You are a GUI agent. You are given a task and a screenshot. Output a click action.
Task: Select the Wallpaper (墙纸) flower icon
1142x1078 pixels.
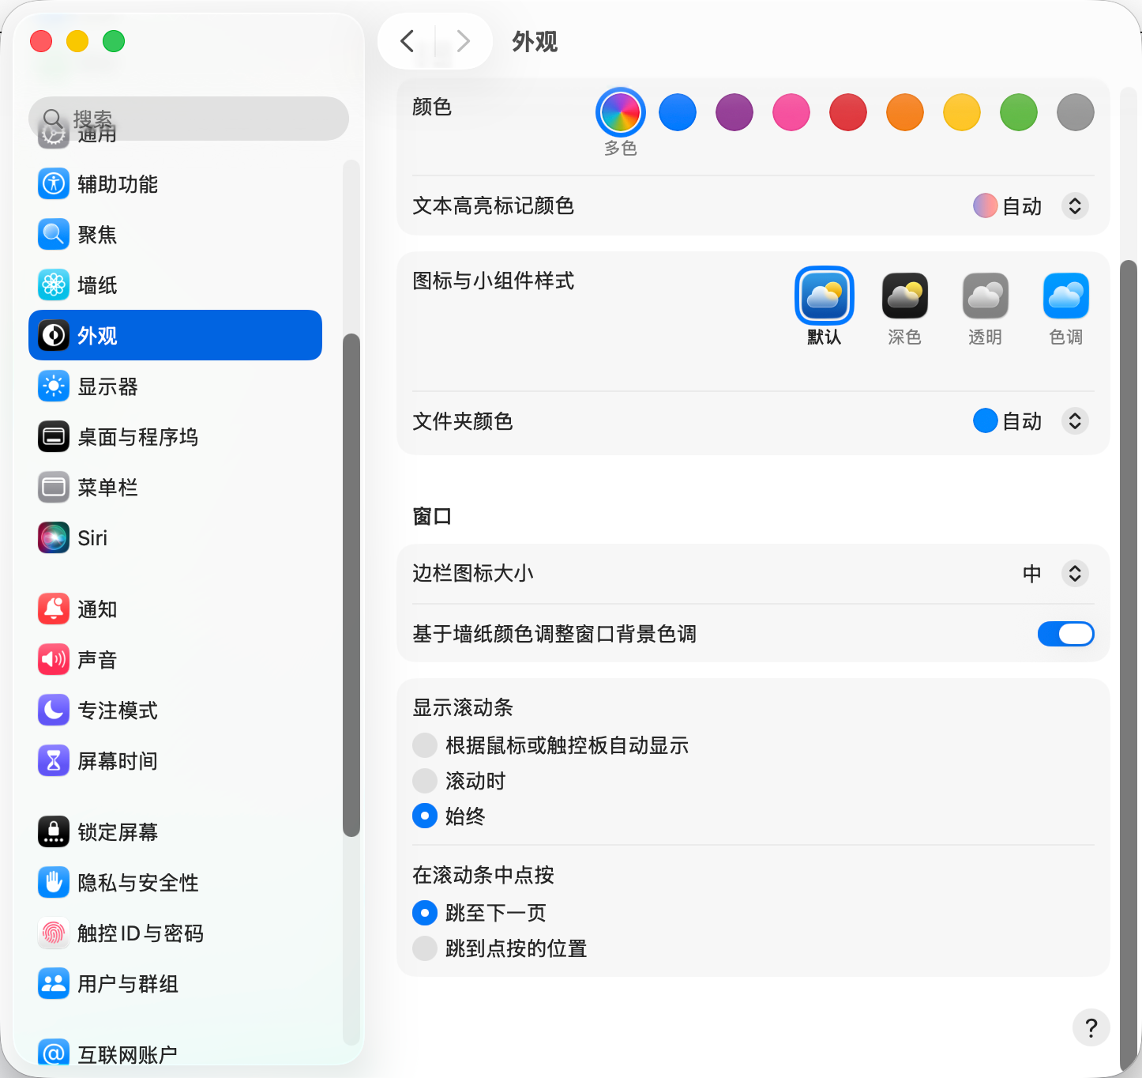coord(54,285)
